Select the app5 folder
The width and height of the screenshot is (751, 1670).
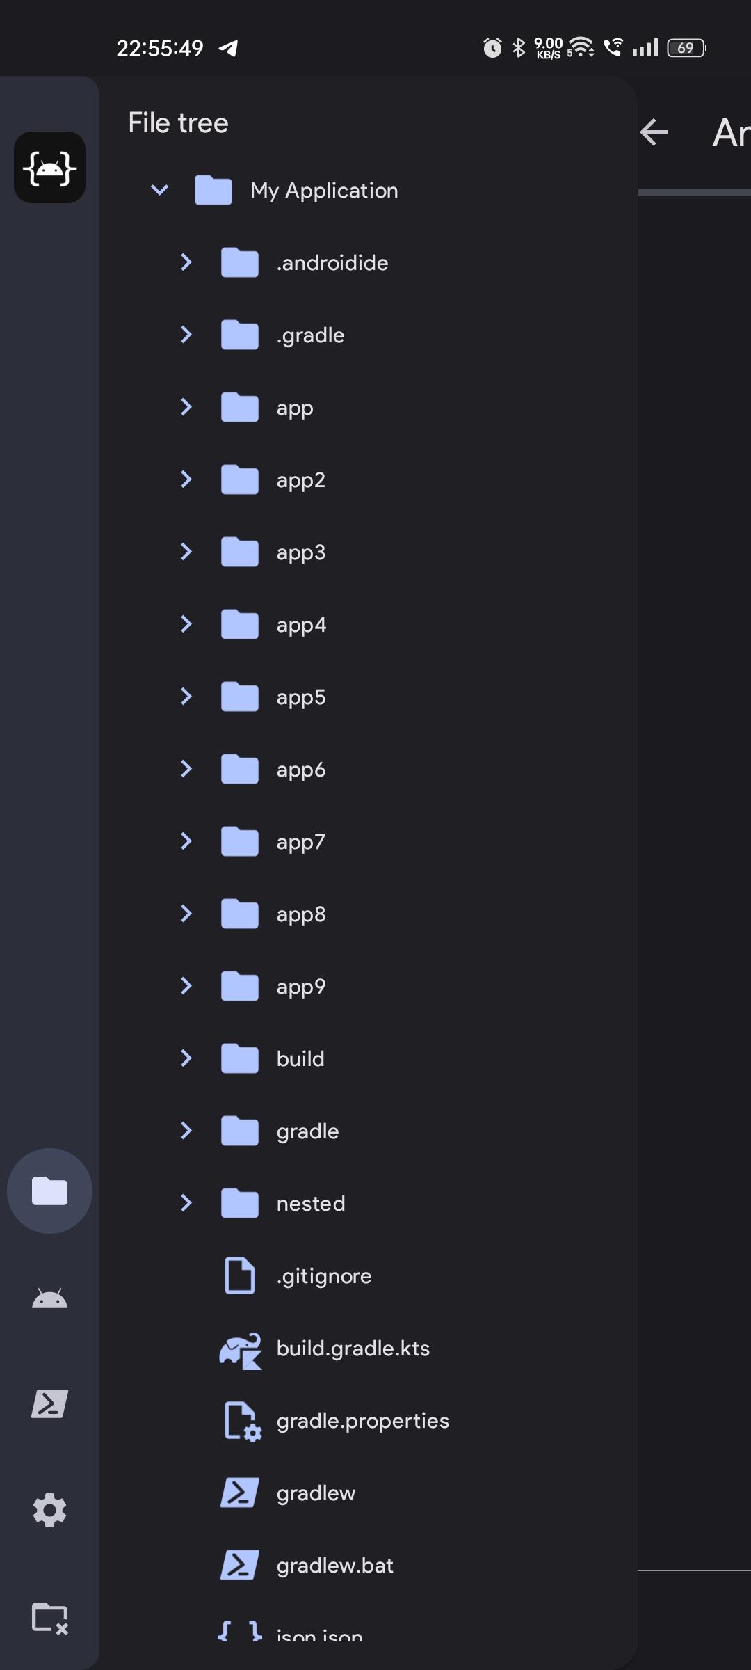pyautogui.click(x=369, y=697)
